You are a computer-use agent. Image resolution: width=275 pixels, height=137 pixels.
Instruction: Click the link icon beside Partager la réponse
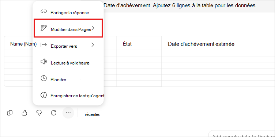point(43,11)
